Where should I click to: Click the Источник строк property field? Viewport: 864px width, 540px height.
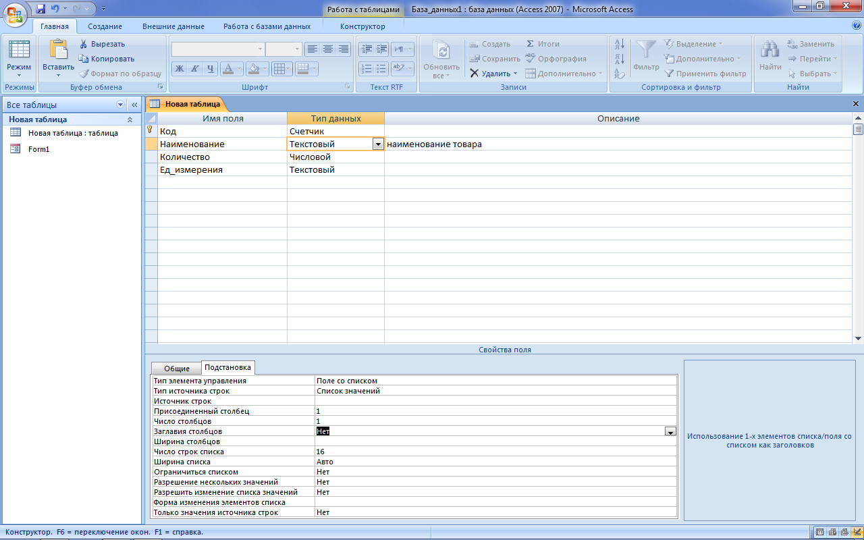(x=495, y=401)
